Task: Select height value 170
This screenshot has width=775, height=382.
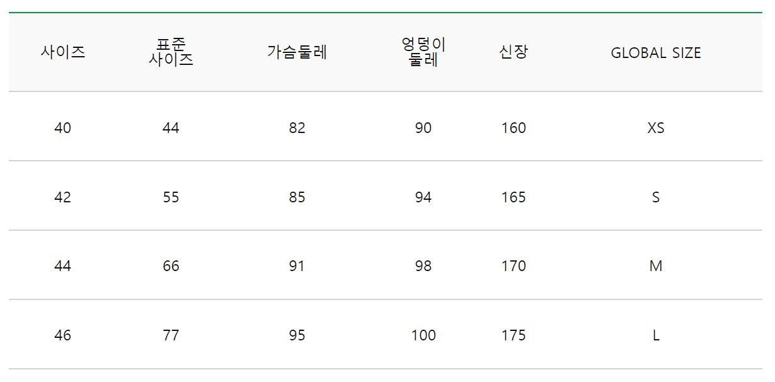Action: 514,266
